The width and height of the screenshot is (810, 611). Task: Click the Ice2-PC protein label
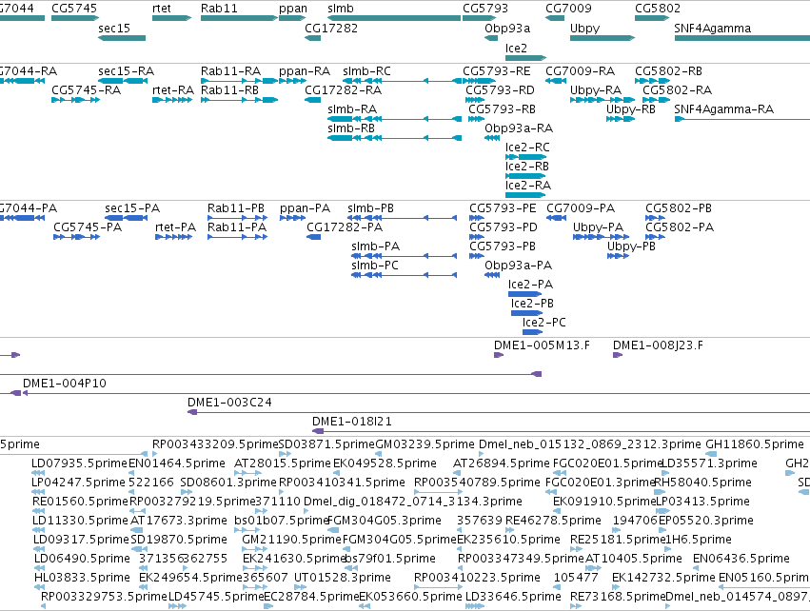click(543, 323)
